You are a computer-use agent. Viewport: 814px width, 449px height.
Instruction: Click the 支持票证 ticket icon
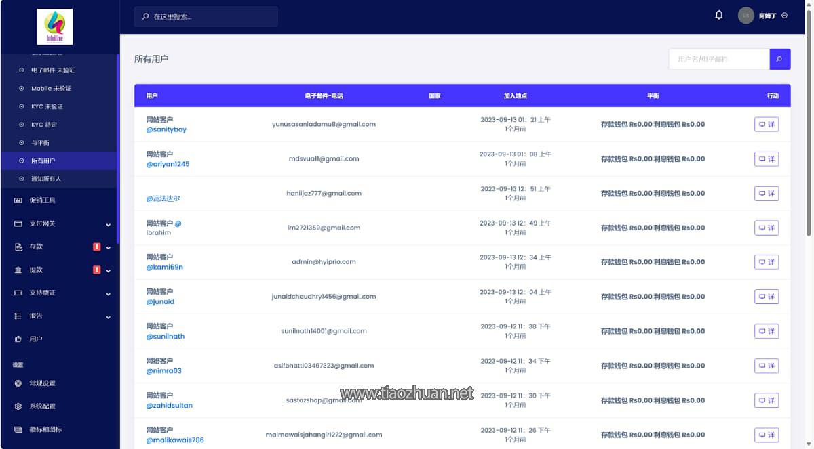(x=18, y=293)
